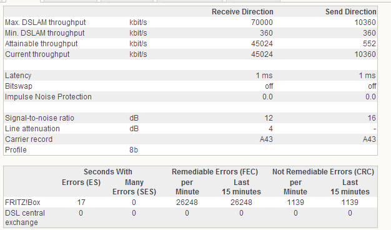
Task: Select the Latency row label
Action: (18, 76)
